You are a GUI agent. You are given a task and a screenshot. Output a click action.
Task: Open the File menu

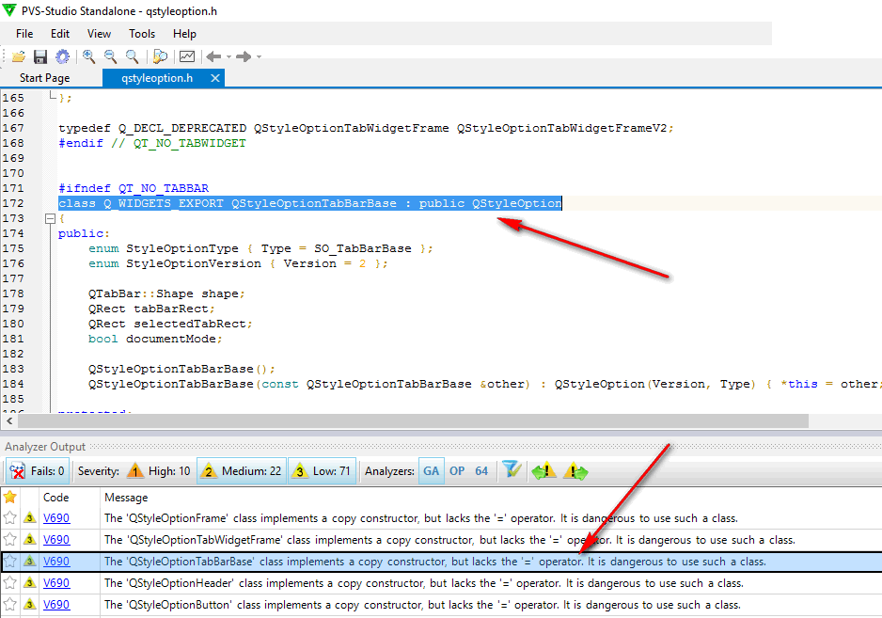24,34
